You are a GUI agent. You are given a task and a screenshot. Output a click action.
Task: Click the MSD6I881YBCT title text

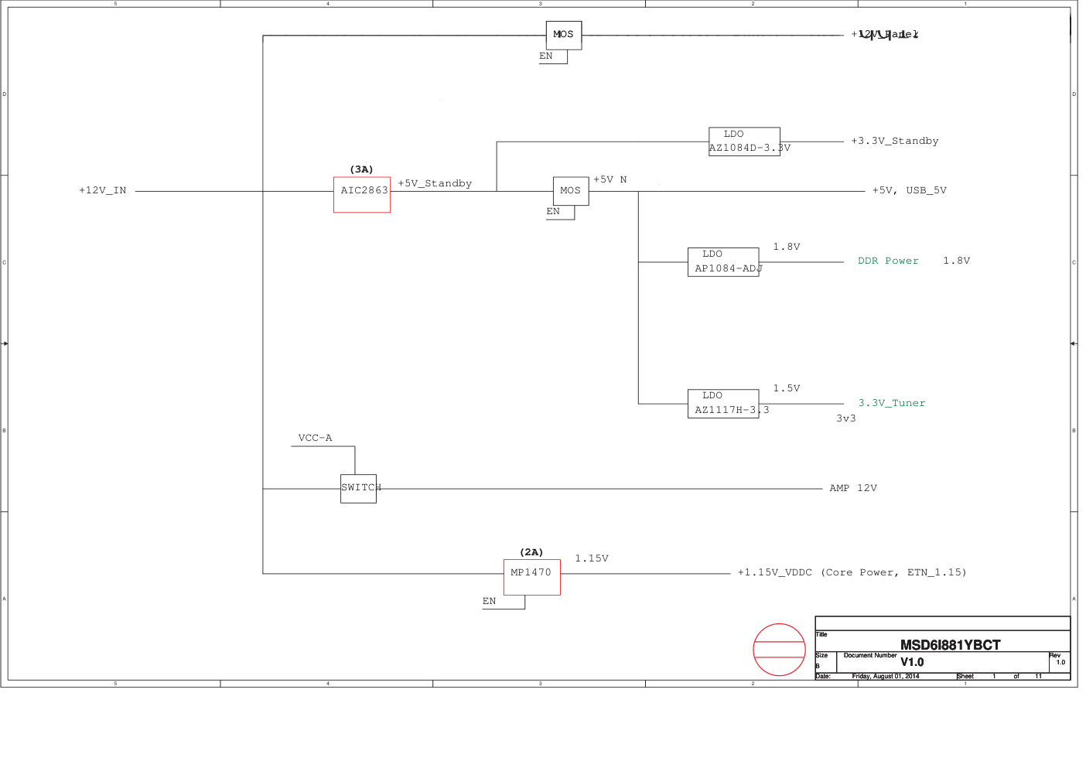[x=950, y=645]
